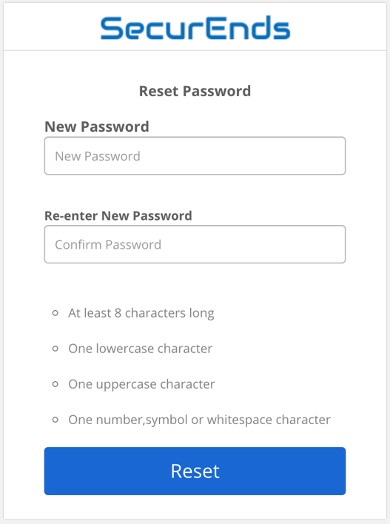Select the 'One uppercase character' requirement text
390x524 pixels.
click(x=141, y=384)
